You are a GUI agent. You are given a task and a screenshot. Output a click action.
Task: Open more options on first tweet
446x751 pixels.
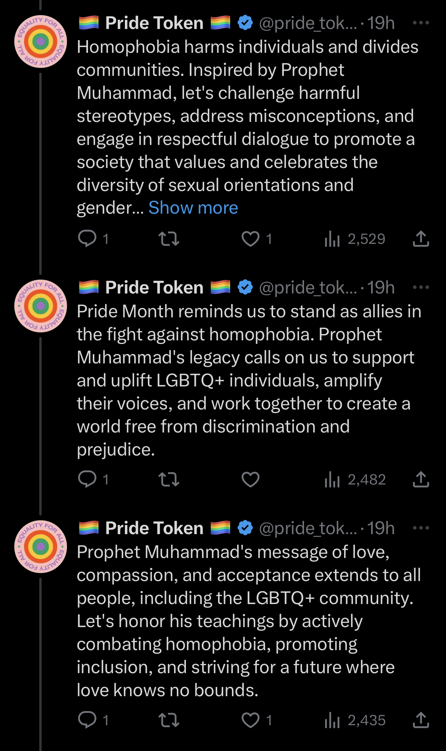tap(421, 23)
